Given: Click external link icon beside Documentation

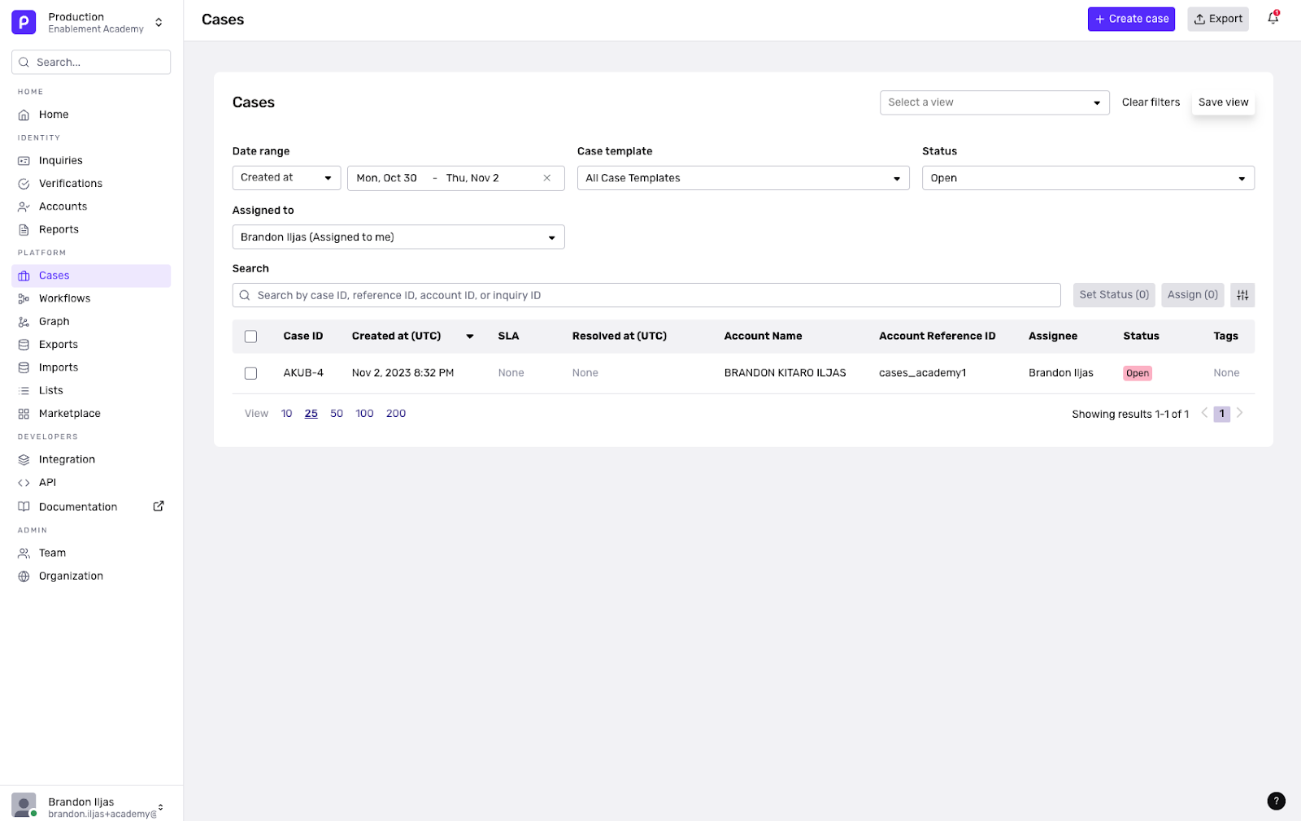Looking at the screenshot, I should [x=159, y=506].
